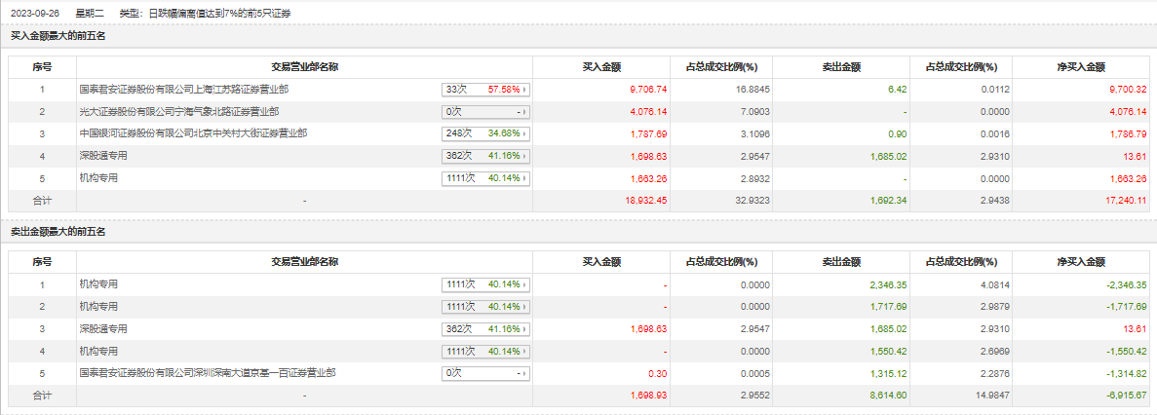Open 中国银河证券北京中关村大街证券营业部 link

coord(193,132)
